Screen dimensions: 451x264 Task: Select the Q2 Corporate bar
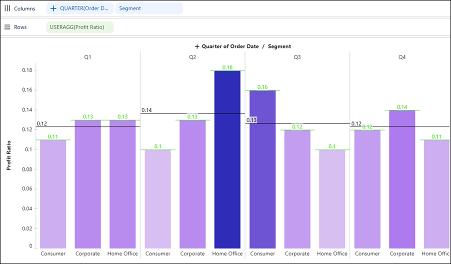(192, 184)
